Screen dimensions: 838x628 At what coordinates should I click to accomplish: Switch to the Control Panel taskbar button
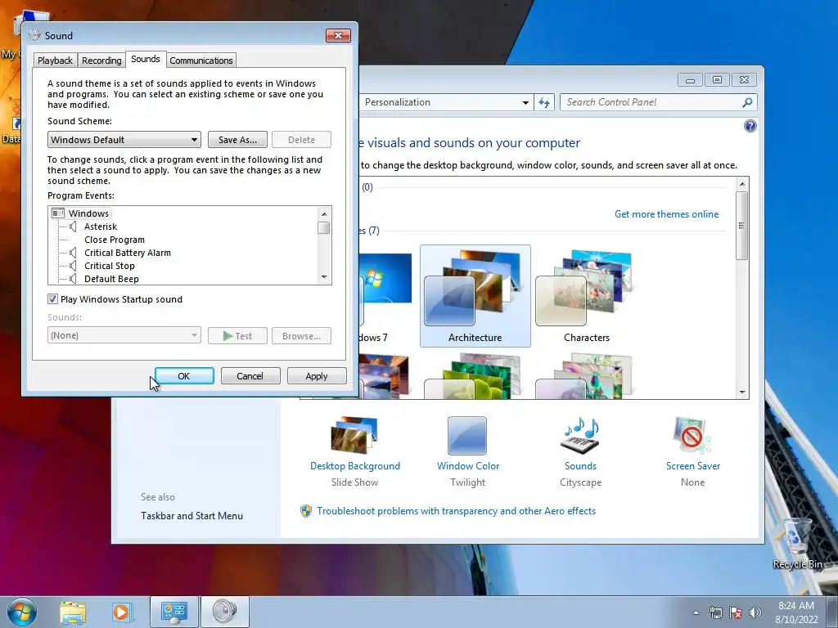tap(173, 612)
